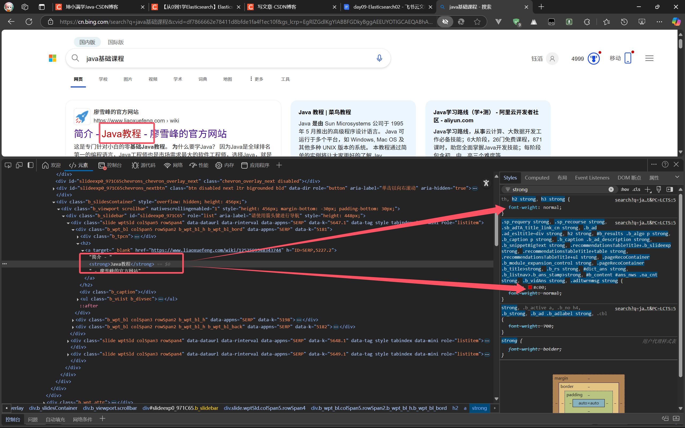
Task: Click the microphone voice search icon
Action: [x=379, y=58]
